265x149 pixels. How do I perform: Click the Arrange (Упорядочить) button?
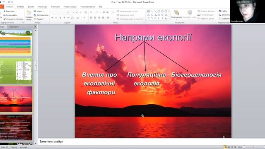pos(177,14)
